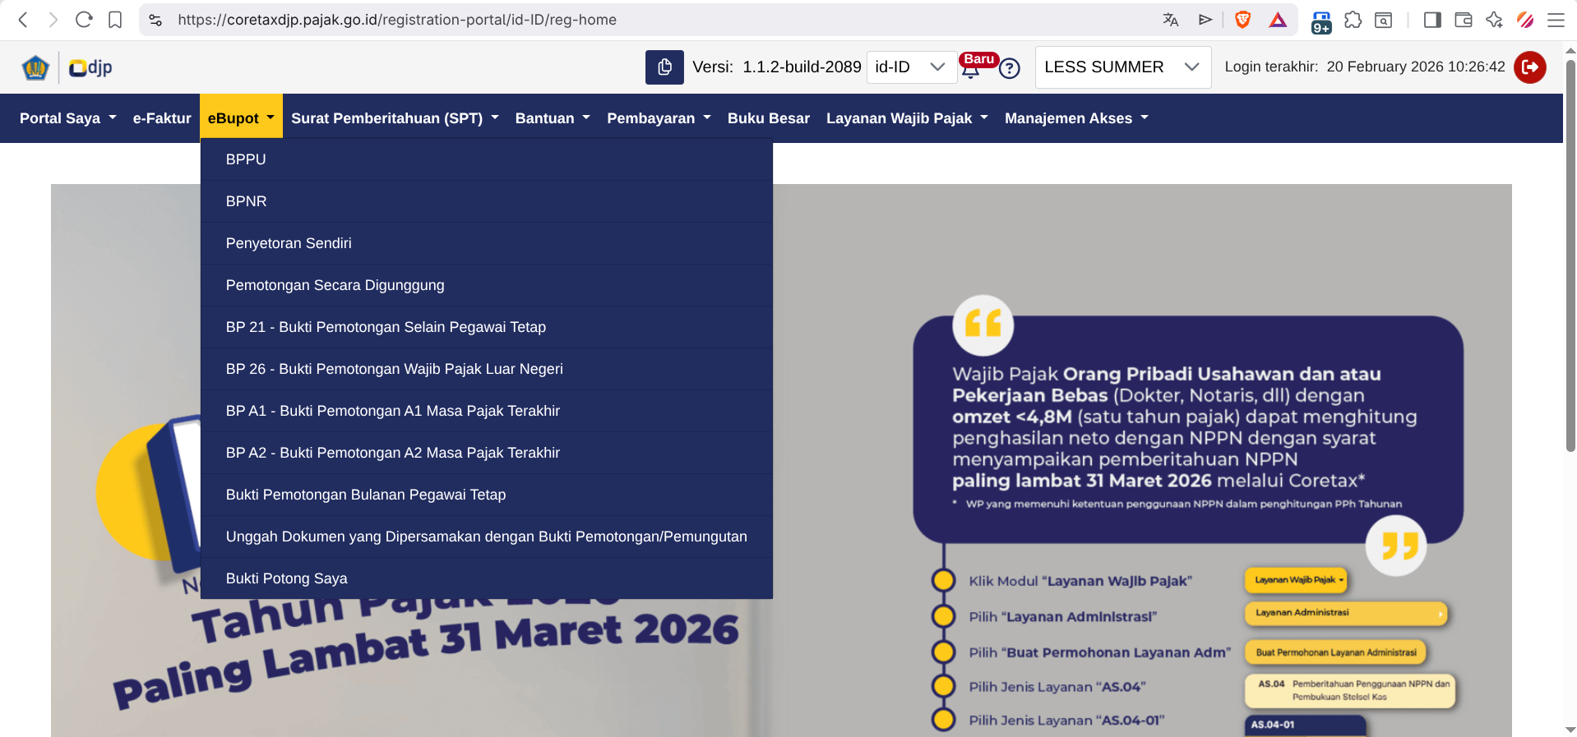Collapse the eBupot menu
This screenshot has height=737, width=1577.
[241, 117]
